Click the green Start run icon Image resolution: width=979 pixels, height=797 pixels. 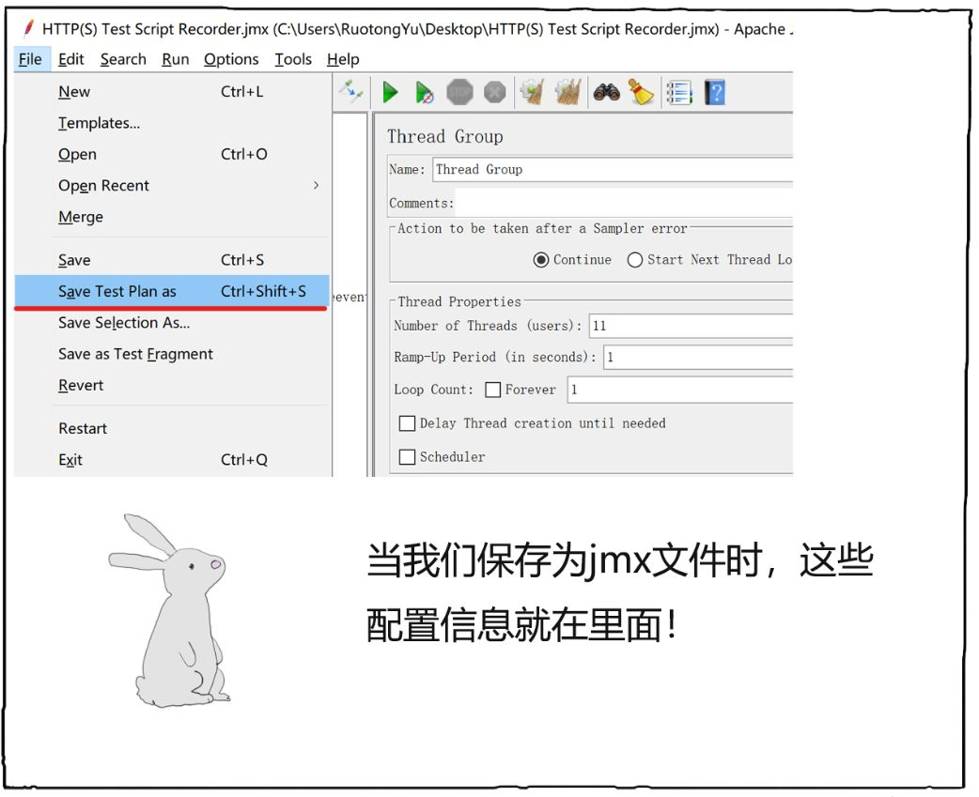click(390, 93)
